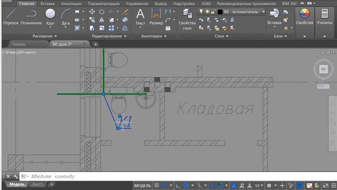This screenshot has width=337, height=190.
Task: Click the command line input field
Action: click(x=179, y=176)
